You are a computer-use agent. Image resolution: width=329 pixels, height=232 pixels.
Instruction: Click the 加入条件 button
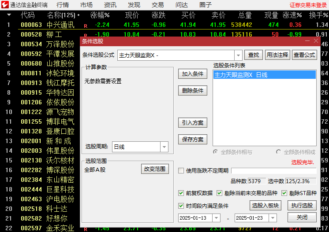point(193,74)
